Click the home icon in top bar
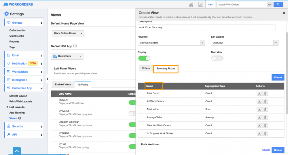 [191, 5]
